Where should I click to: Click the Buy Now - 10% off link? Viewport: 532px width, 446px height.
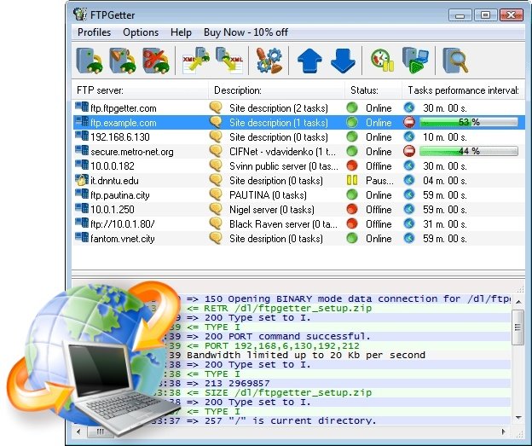246,32
